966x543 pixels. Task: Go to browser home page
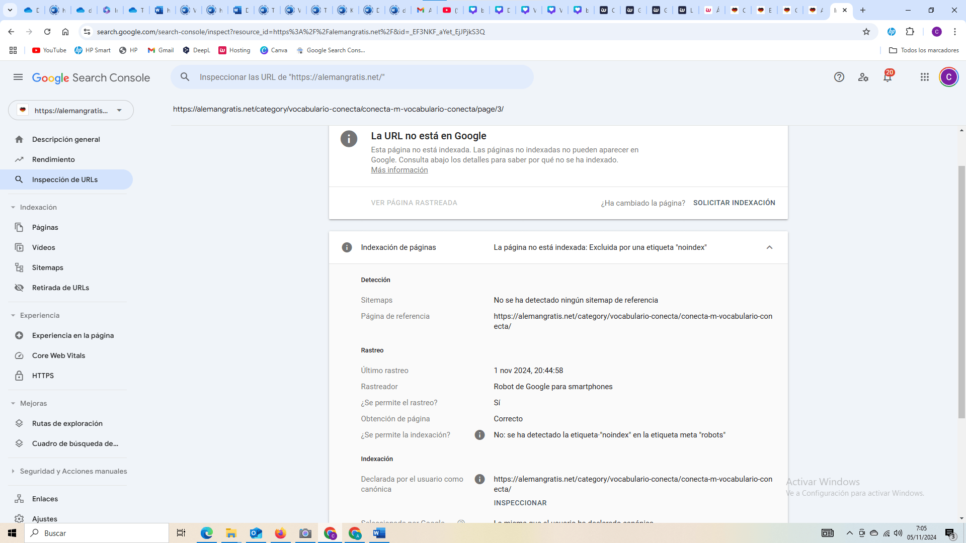point(65,32)
